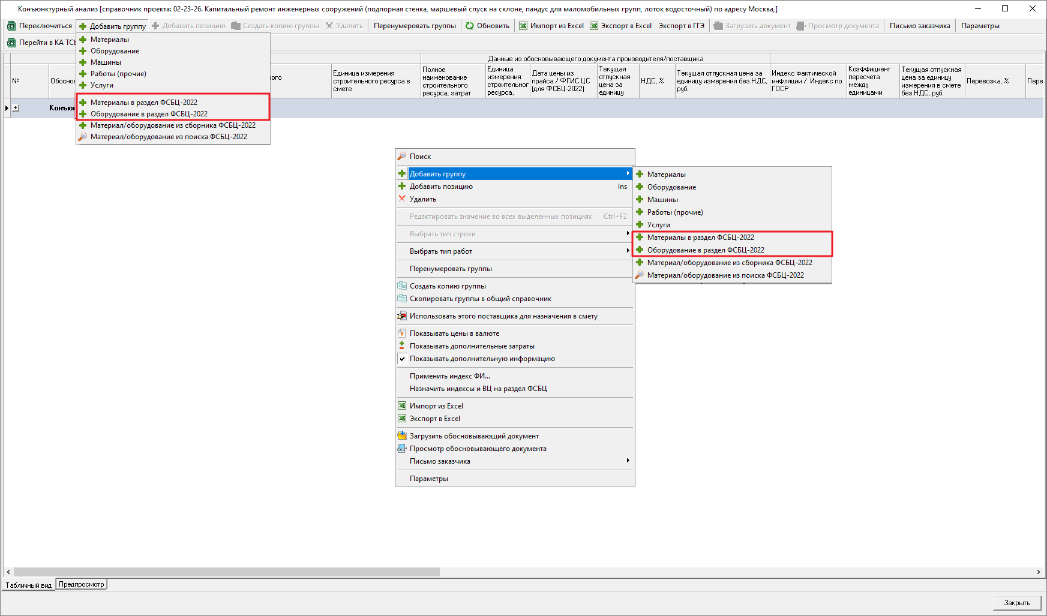
Task: Expand the Письмо заказчика submenu arrow
Action: point(628,461)
